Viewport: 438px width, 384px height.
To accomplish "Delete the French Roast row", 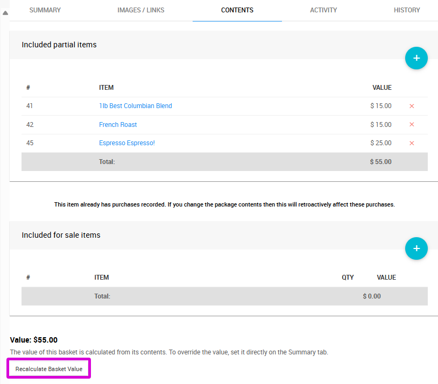I will pos(412,125).
